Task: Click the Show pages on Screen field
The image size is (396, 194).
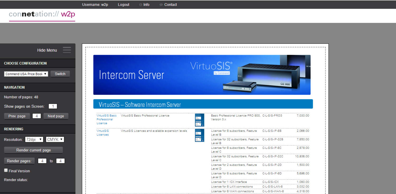Action: point(53,106)
